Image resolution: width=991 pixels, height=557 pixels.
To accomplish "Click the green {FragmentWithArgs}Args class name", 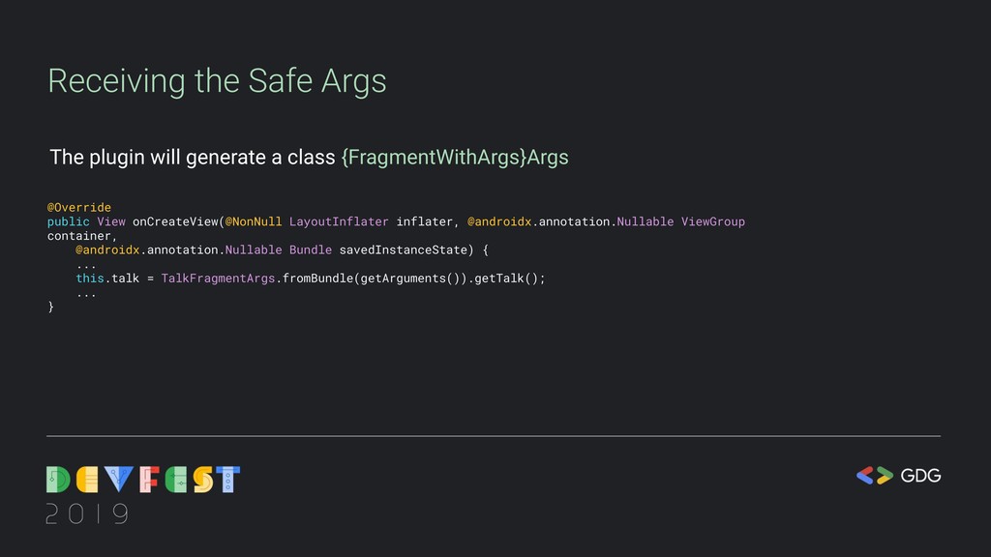I will pyautogui.click(x=455, y=158).
